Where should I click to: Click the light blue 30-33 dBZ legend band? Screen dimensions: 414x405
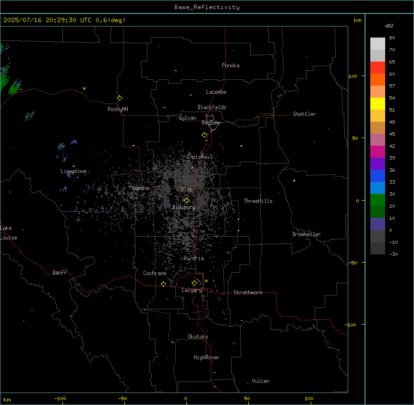point(377,188)
